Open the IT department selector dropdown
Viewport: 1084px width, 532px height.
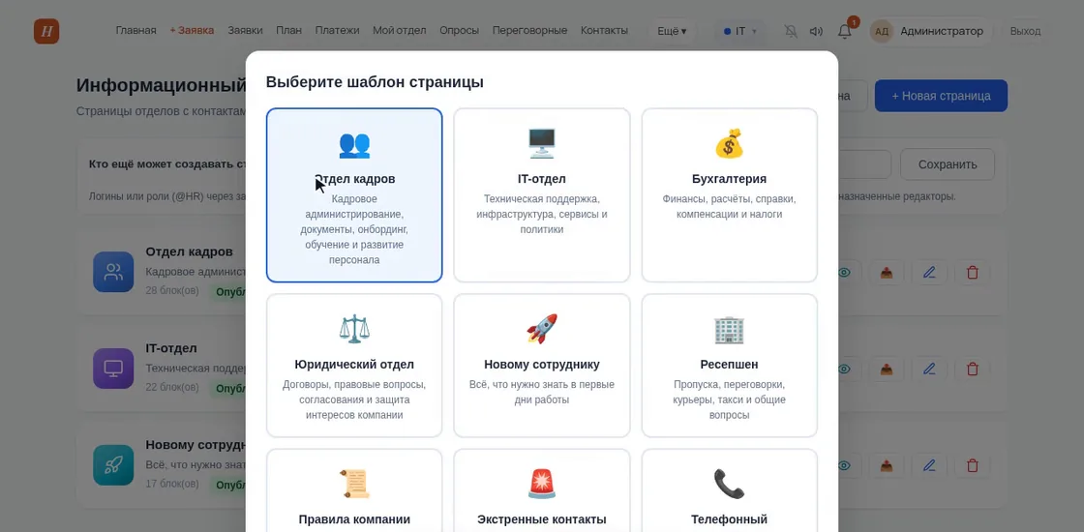point(740,31)
